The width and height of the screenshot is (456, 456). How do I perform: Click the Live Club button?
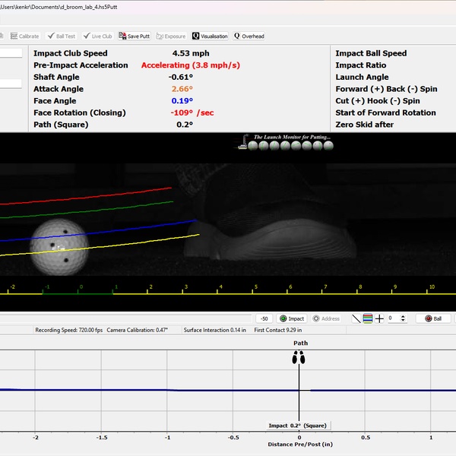pyautogui.click(x=98, y=36)
